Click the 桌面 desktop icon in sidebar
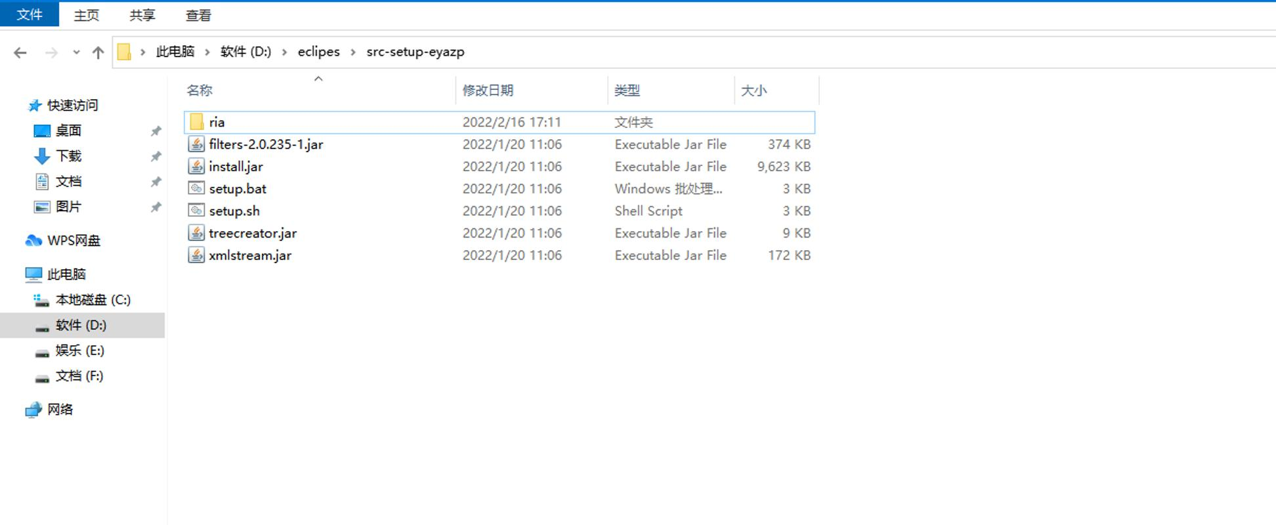This screenshot has height=525, width=1276. click(x=42, y=131)
